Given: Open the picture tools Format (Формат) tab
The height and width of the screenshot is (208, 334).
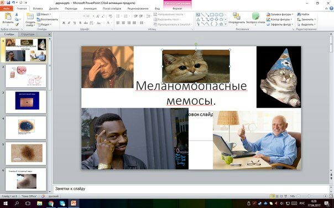Looking at the screenshot, I should click(x=177, y=8).
